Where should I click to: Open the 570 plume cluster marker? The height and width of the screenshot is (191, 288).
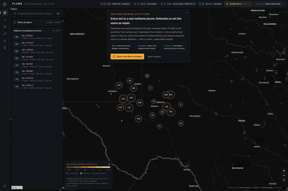(131, 98)
